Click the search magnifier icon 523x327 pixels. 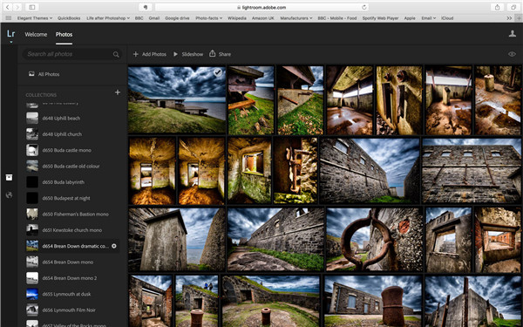(116, 54)
